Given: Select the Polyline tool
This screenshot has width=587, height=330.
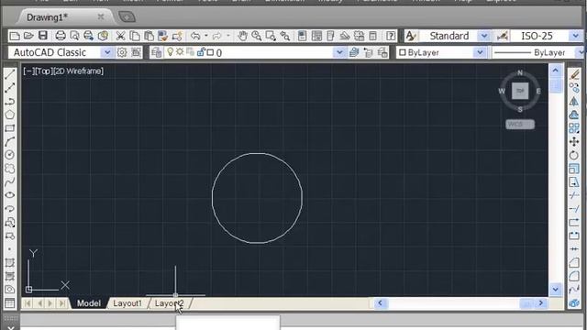Looking at the screenshot, I should coord(10,102).
